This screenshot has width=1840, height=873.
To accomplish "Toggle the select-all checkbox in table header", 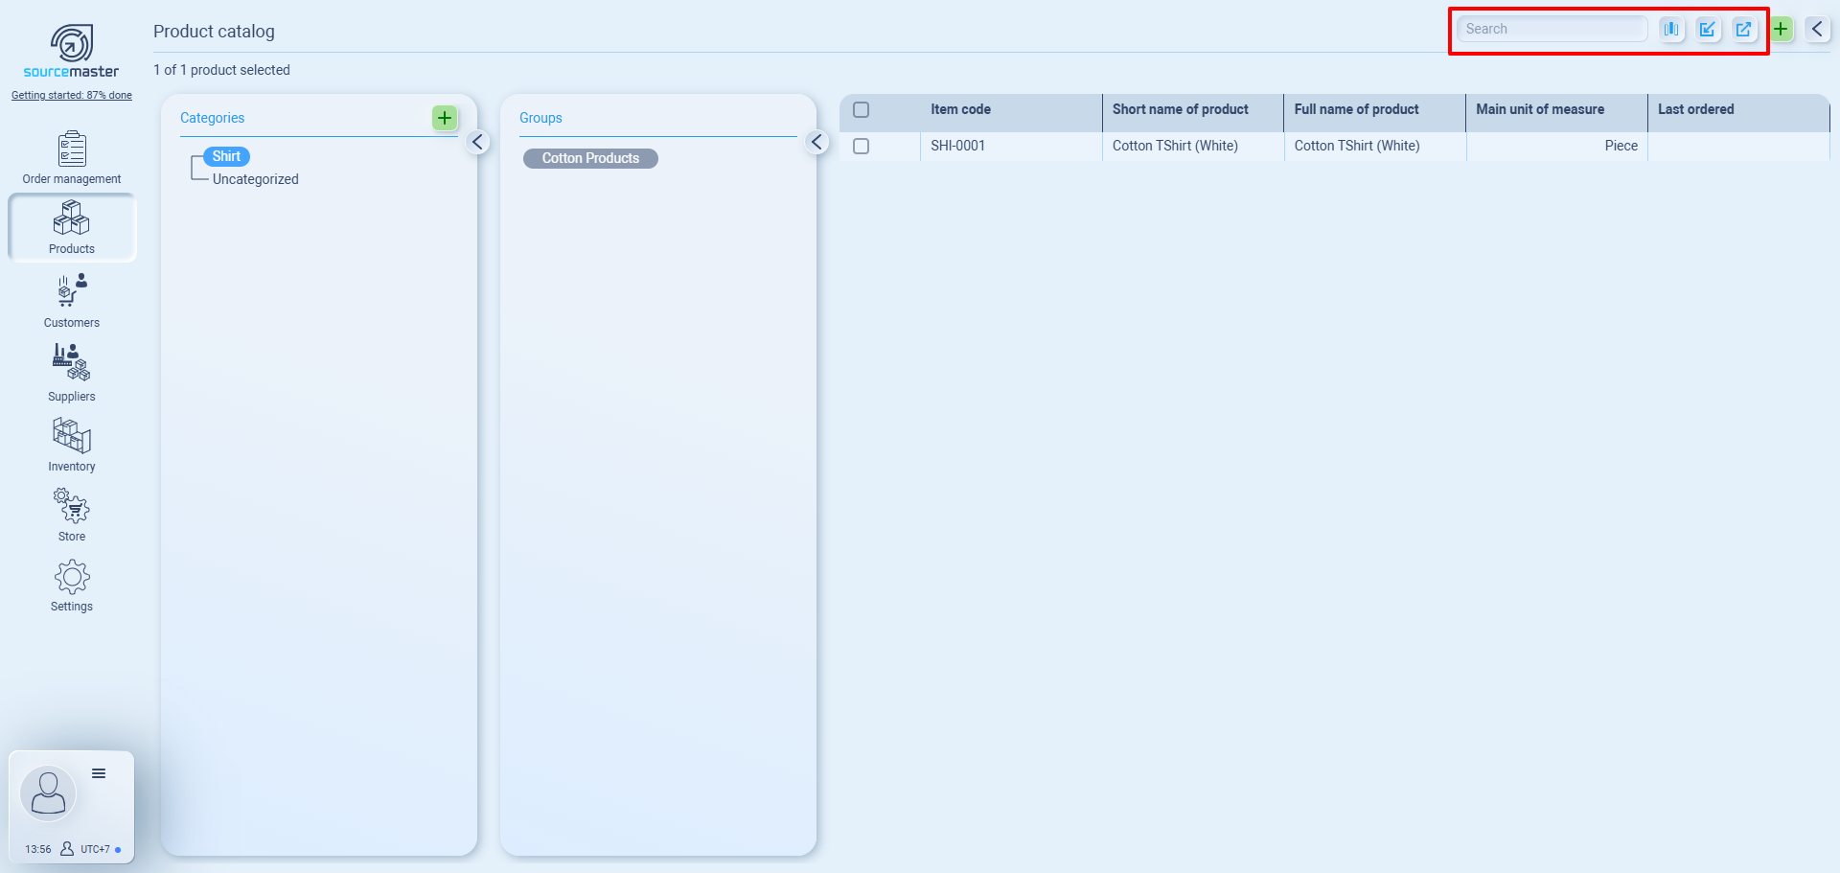I will click(x=861, y=110).
